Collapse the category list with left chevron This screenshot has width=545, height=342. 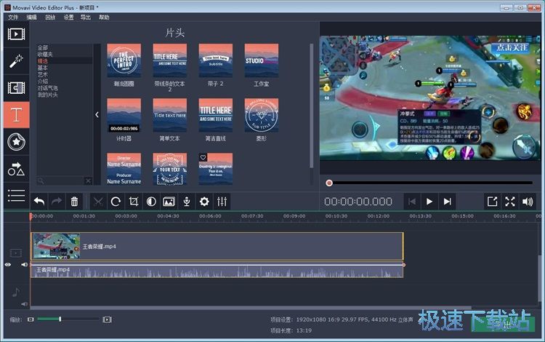pyautogui.click(x=97, y=114)
